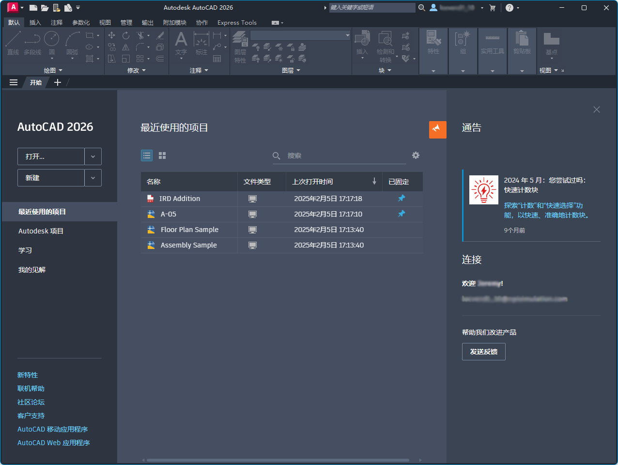Click the horizontal scrollbar below recent items
The height and width of the screenshot is (465, 618).
point(278,460)
